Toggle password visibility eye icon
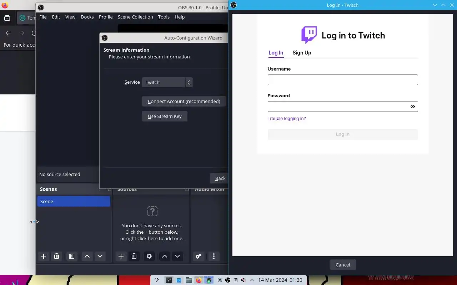 click(413, 107)
